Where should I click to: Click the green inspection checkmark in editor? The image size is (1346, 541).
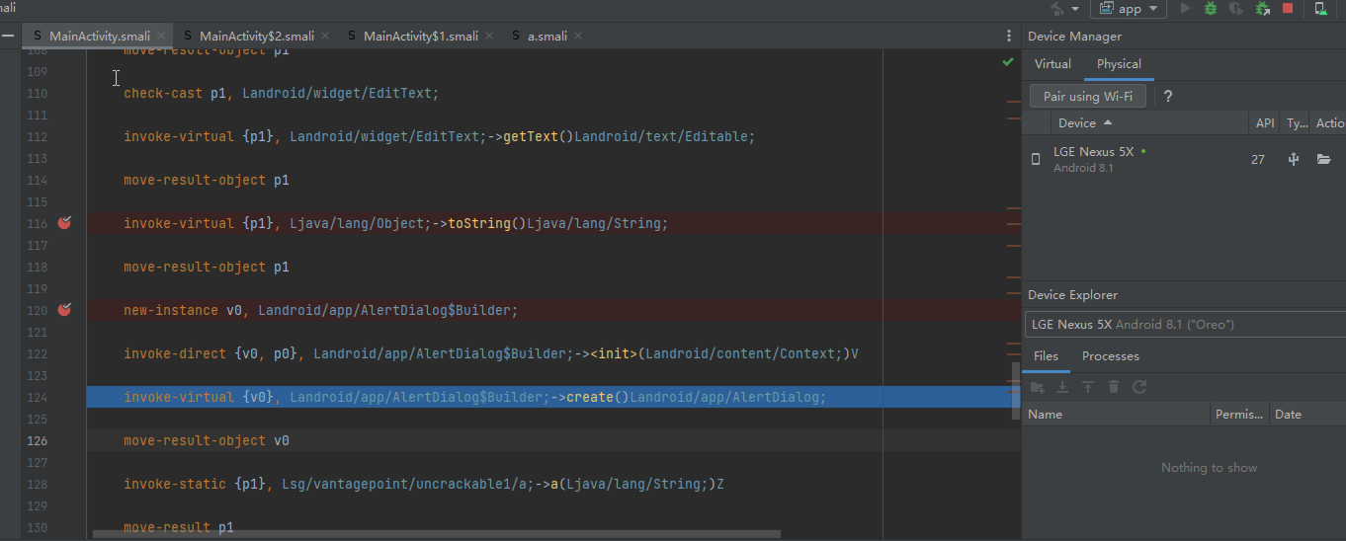1007,62
